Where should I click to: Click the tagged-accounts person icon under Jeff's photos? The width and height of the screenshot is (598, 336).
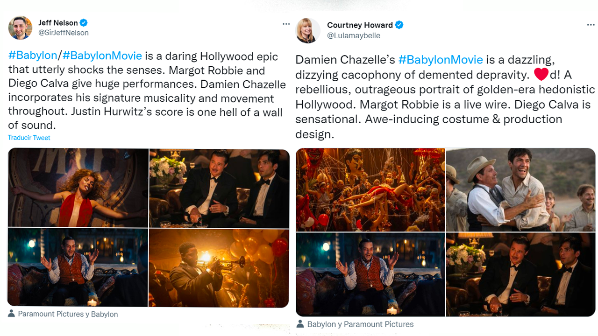click(12, 314)
